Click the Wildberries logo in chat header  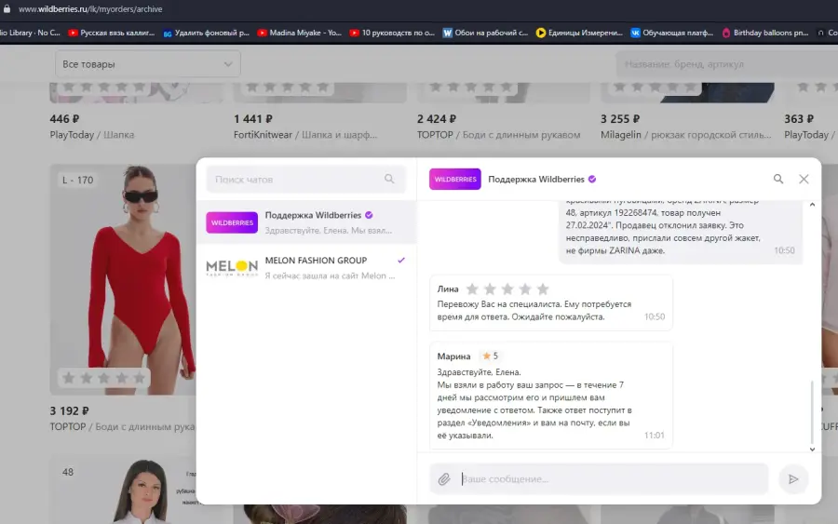click(454, 179)
